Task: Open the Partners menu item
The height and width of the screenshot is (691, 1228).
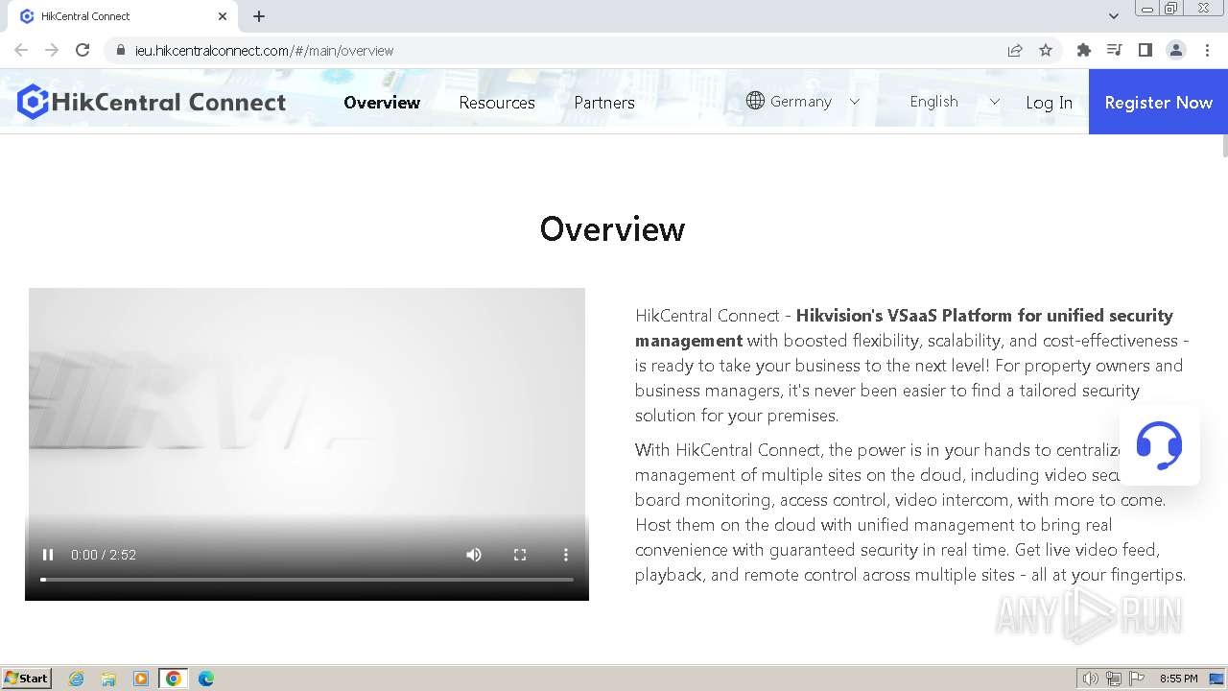Action: coord(604,103)
